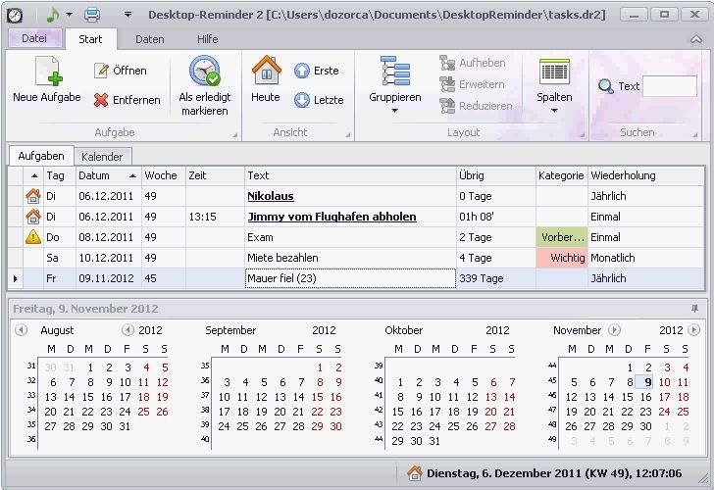
Task: Select the Nikolaus task text
Action: [271, 196]
